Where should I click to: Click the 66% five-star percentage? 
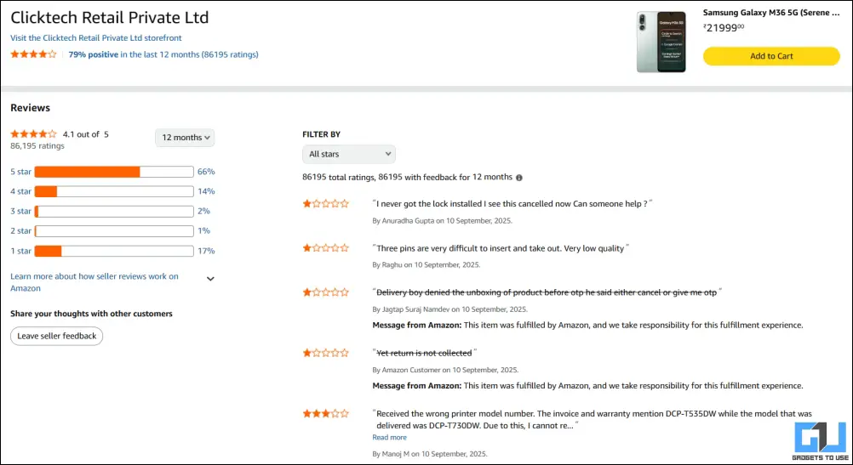click(x=206, y=172)
